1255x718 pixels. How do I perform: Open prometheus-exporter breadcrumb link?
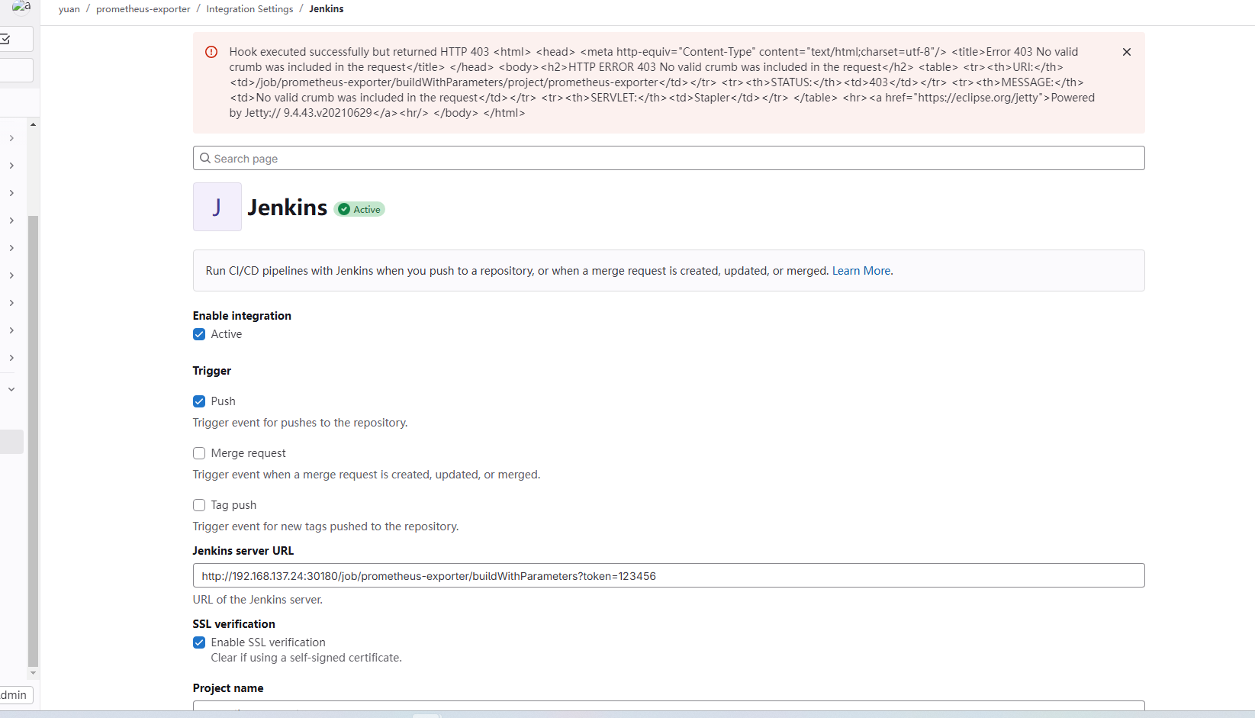click(143, 9)
